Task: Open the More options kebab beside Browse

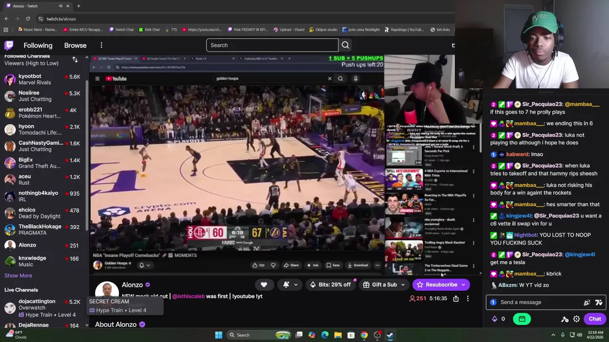Action: (101, 45)
